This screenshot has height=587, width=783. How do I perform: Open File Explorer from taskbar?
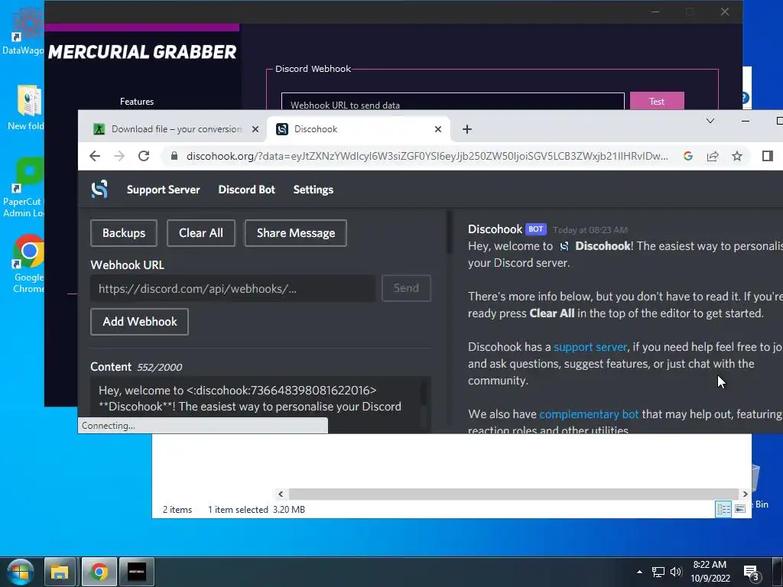pyautogui.click(x=60, y=572)
